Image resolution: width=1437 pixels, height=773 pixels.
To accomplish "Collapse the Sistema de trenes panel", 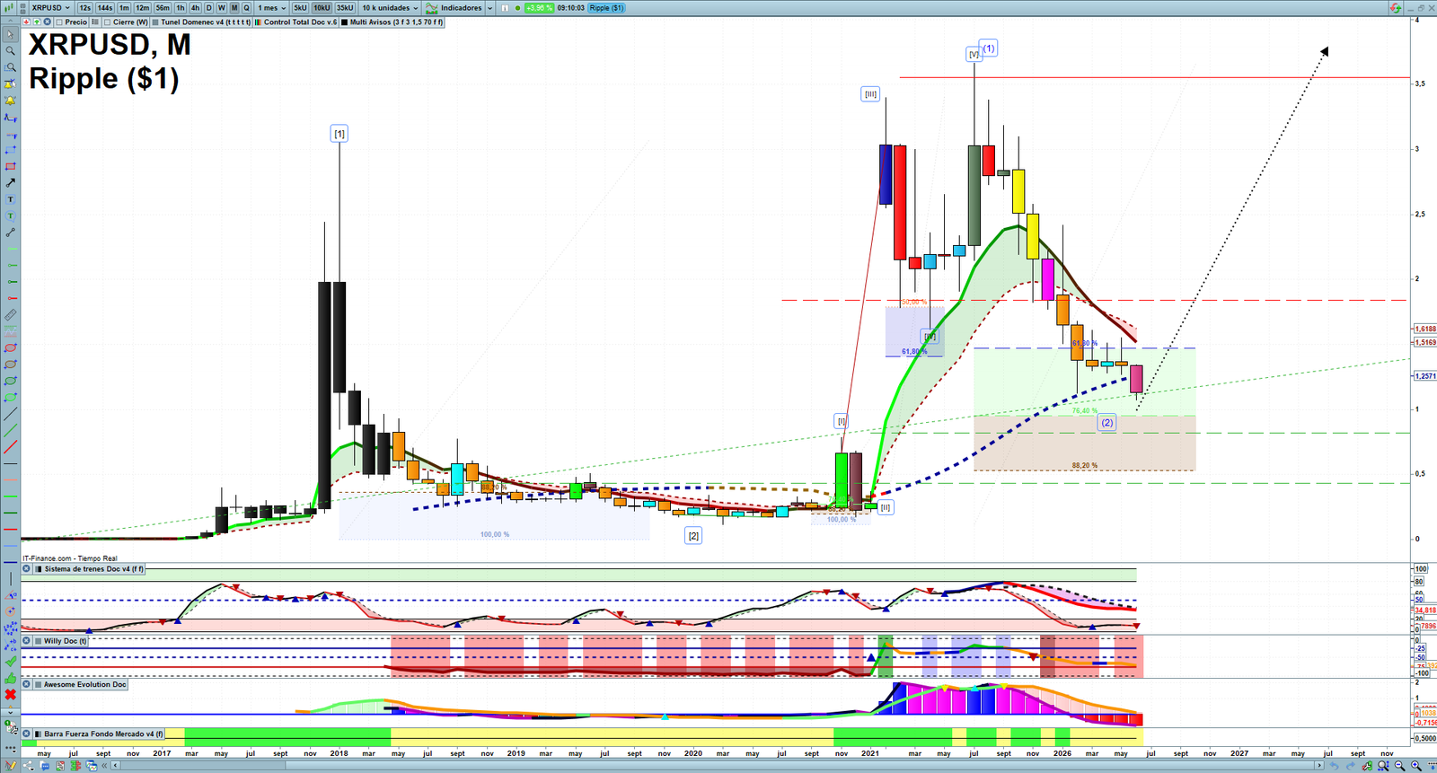I will [26, 569].
